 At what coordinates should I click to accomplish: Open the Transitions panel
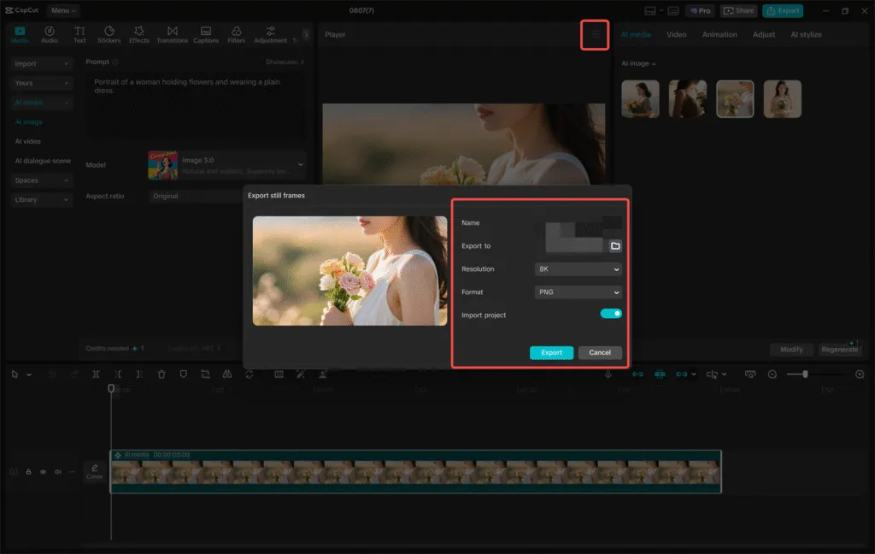(172, 34)
